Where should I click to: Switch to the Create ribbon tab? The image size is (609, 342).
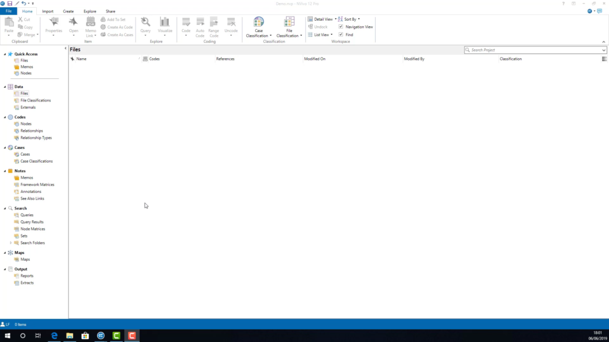coord(68,11)
